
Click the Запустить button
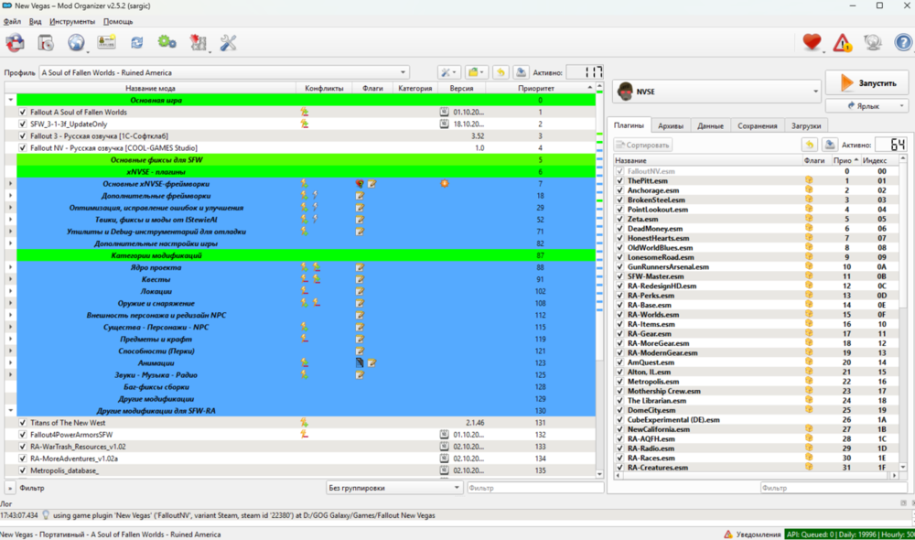(867, 83)
